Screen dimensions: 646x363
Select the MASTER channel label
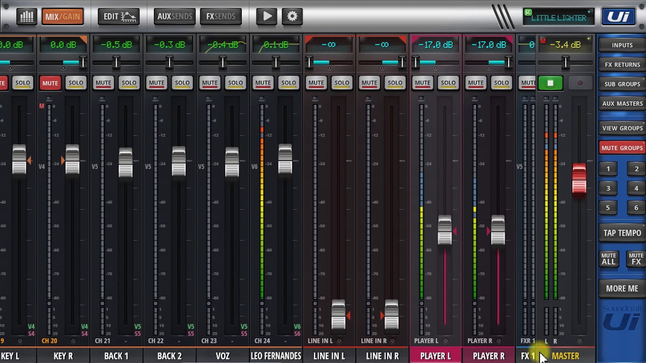tap(565, 356)
